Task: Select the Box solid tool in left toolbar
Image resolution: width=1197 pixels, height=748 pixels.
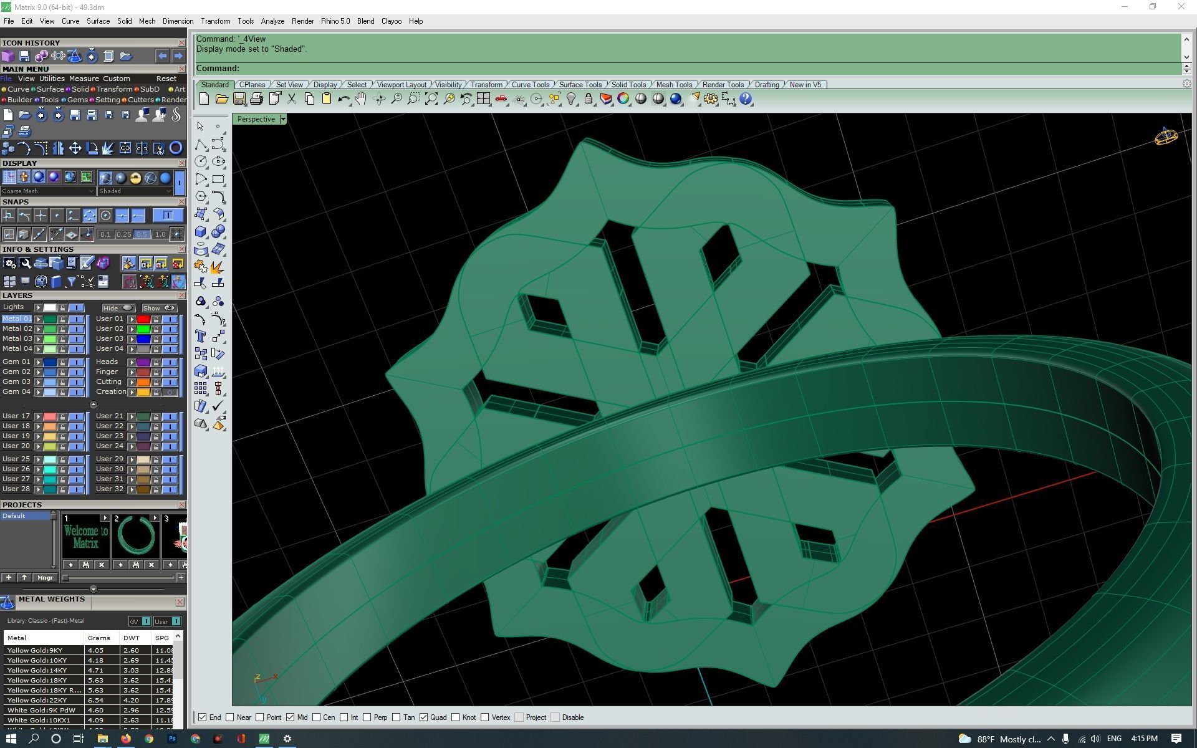Action: coord(201,232)
